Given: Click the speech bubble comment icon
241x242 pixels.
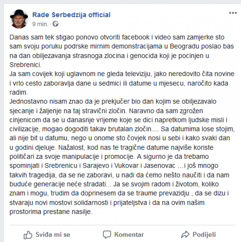Looking at the screenshot, I should coord(107,234).
